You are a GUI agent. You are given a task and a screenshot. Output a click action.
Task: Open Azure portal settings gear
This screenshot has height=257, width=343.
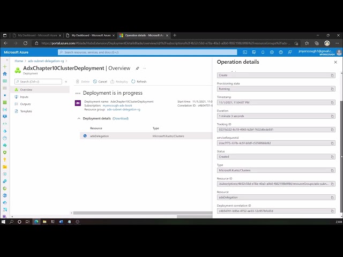(272, 52)
